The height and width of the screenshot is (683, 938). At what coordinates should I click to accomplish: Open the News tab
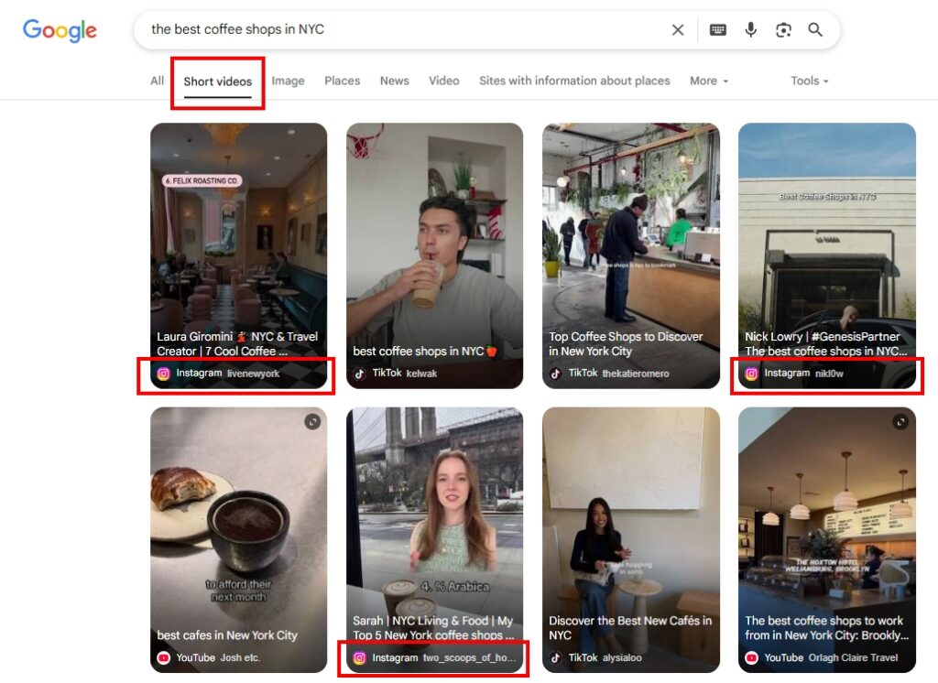tap(394, 81)
